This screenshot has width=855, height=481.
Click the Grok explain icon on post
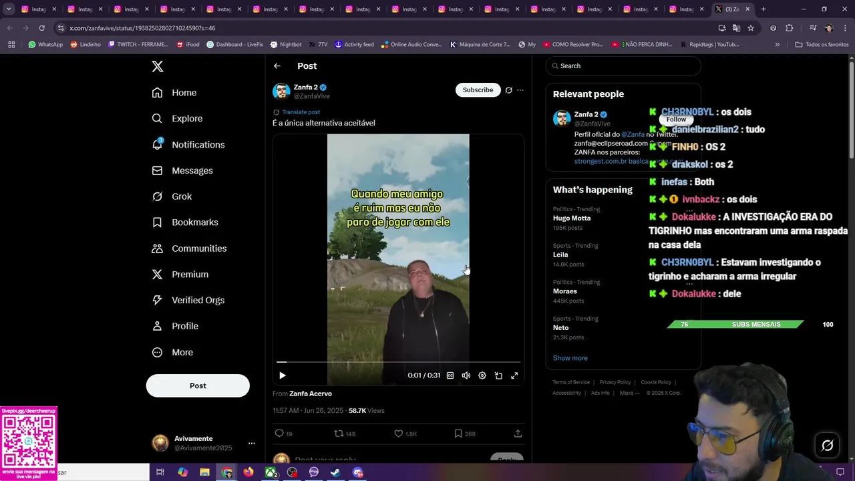509,90
